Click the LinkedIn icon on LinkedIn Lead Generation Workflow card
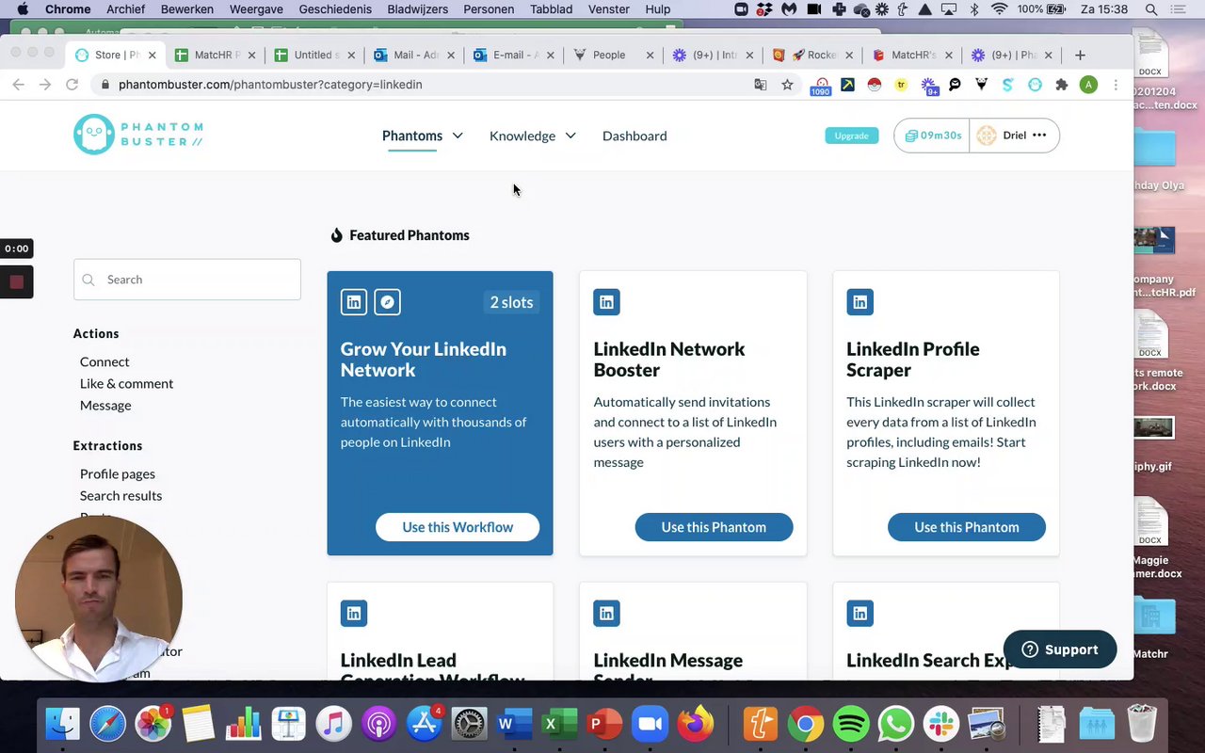The image size is (1205, 753). [x=354, y=614]
